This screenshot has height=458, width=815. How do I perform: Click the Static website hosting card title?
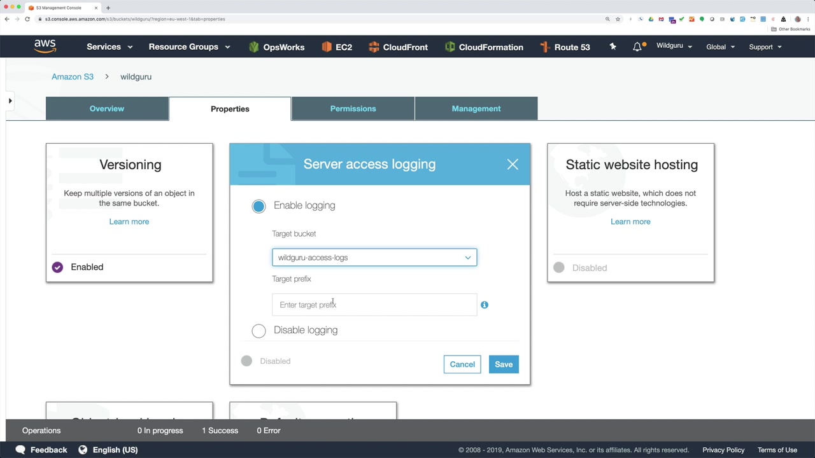tap(632, 165)
